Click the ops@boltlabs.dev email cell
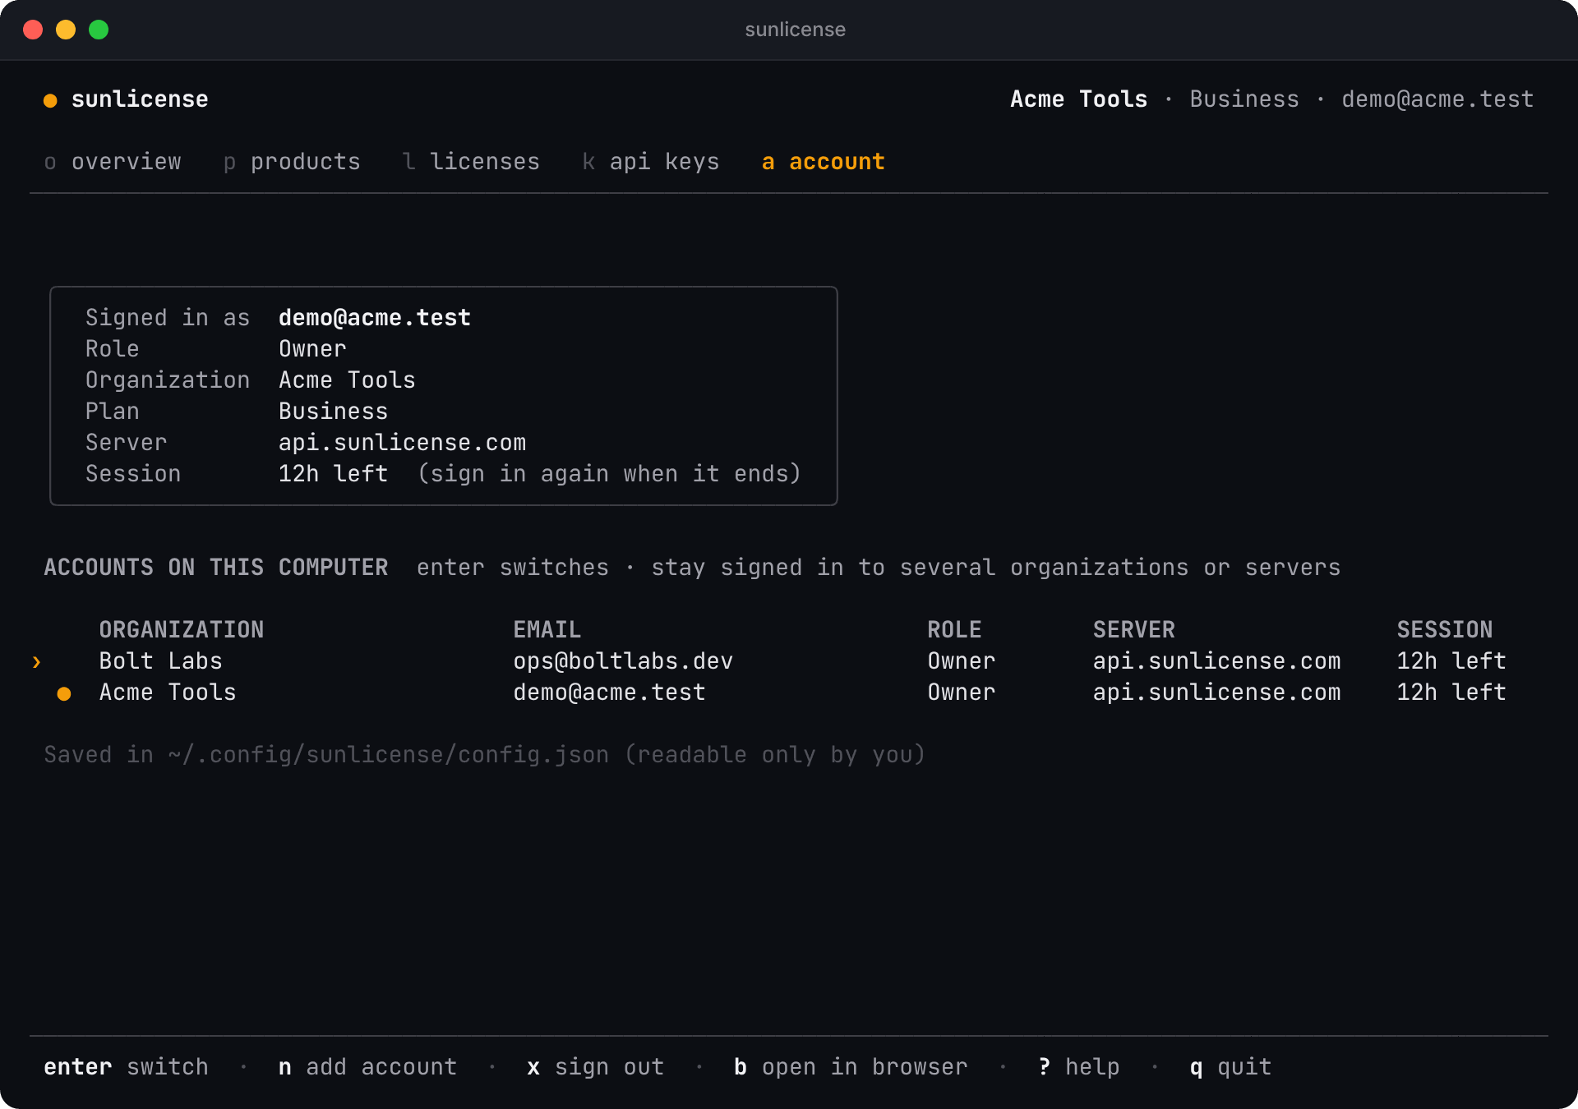 click(623, 661)
